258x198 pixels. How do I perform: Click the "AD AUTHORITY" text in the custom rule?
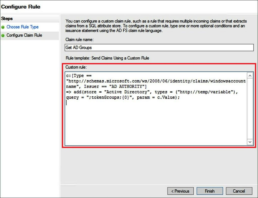[x=127, y=86]
